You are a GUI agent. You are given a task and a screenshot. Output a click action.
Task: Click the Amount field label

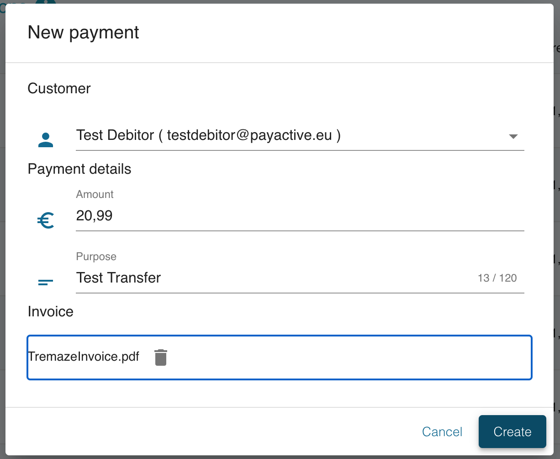tap(95, 194)
